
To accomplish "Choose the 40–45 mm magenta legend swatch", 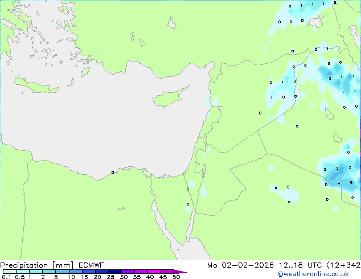I will click(154, 272).
